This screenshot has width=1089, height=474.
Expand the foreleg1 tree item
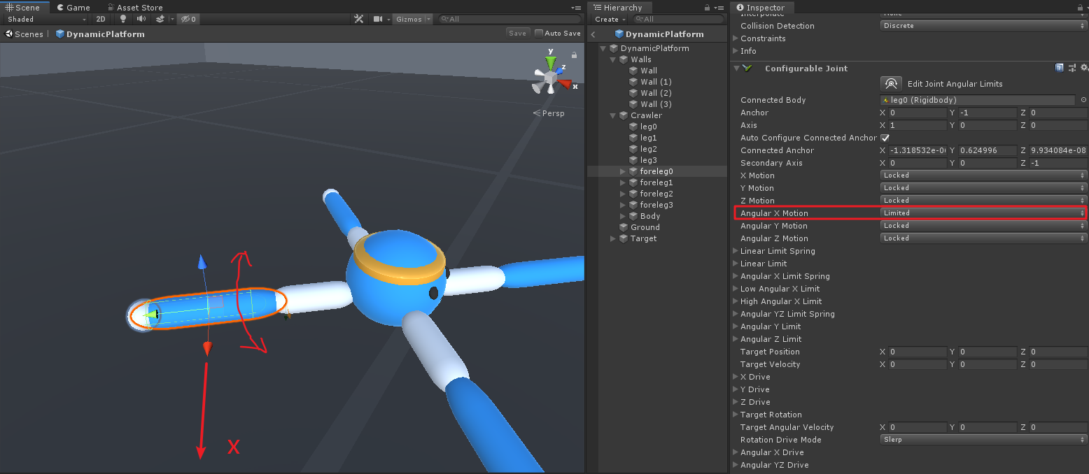[624, 182]
